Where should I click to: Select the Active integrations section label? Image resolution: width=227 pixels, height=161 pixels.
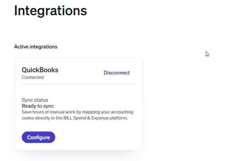35,47
